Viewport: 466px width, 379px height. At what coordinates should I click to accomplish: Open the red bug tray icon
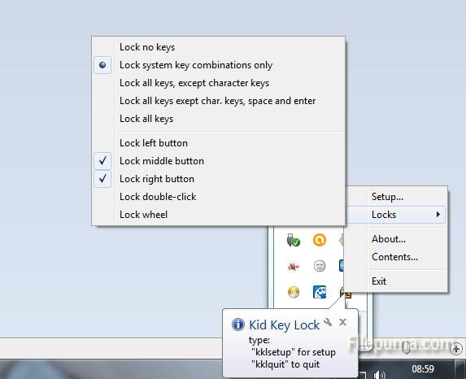(294, 266)
